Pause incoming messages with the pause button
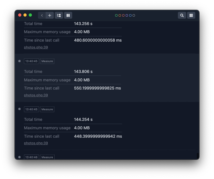 point(68,15)
